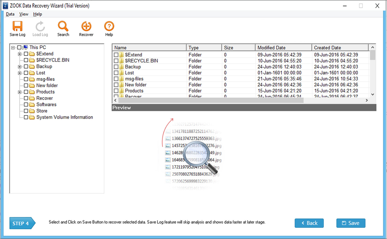Click the Recover toolbar icon
Image resolution: width=387 pixels, height=239 pixels.
[86, 26]
